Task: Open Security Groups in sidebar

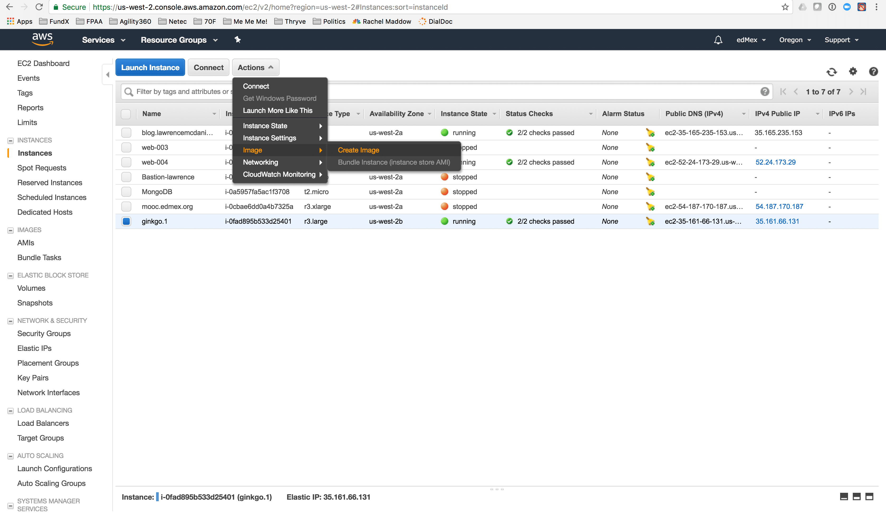Action: [44, 333]
